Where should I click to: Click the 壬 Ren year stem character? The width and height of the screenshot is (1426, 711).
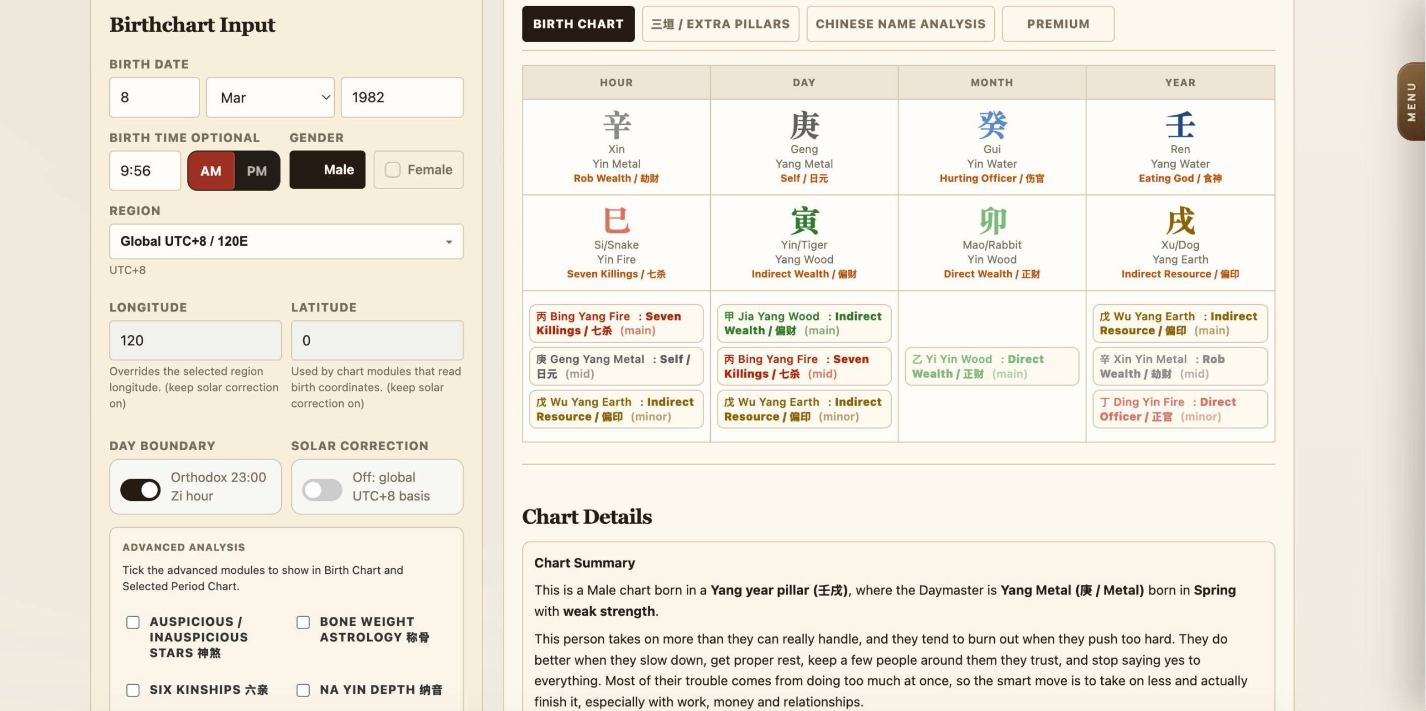pyautogui.click(x=1180, y=125)
